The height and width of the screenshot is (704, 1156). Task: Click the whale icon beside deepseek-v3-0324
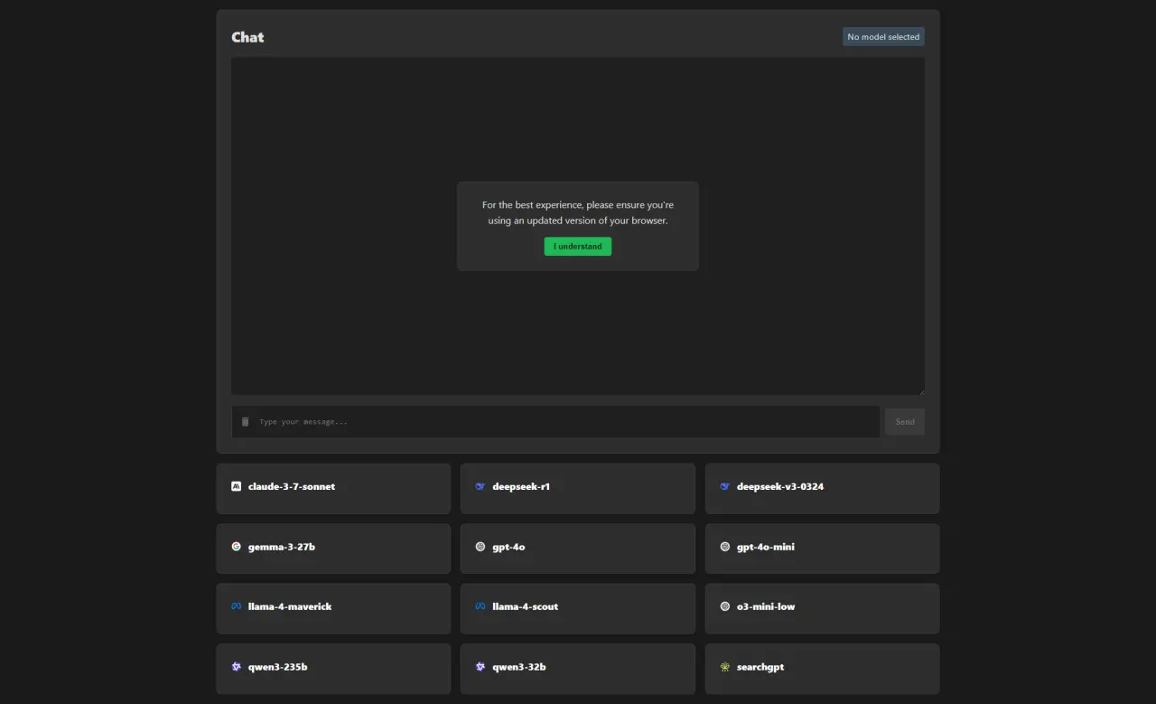tap(725, 486)
